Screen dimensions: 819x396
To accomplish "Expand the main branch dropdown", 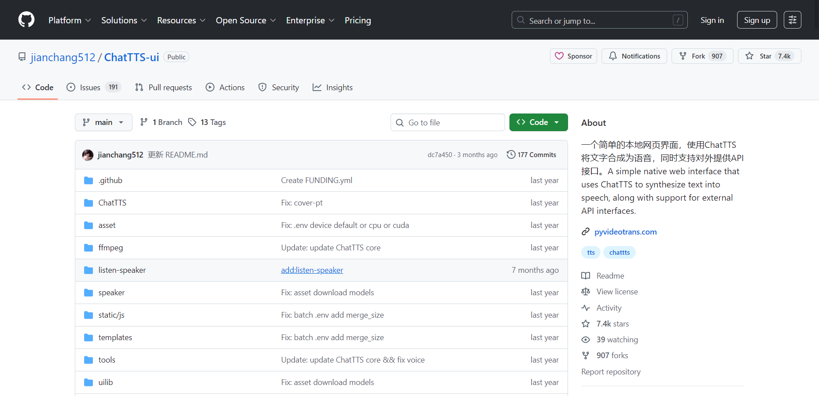I will (x=103, y=122).
